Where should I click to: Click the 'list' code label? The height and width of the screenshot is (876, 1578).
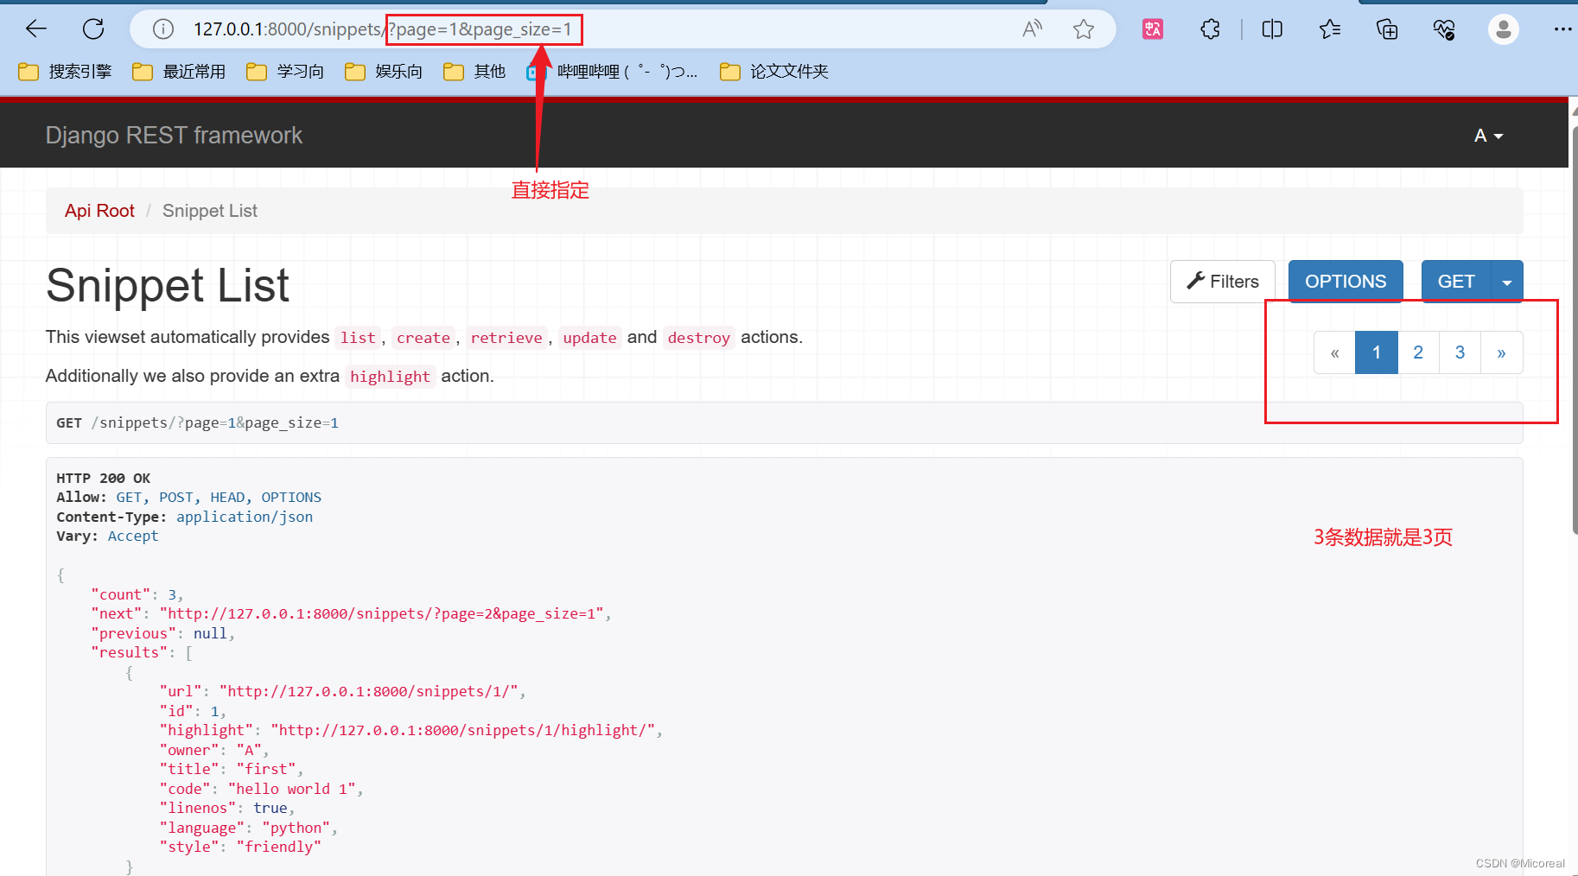tap(358, 338)
